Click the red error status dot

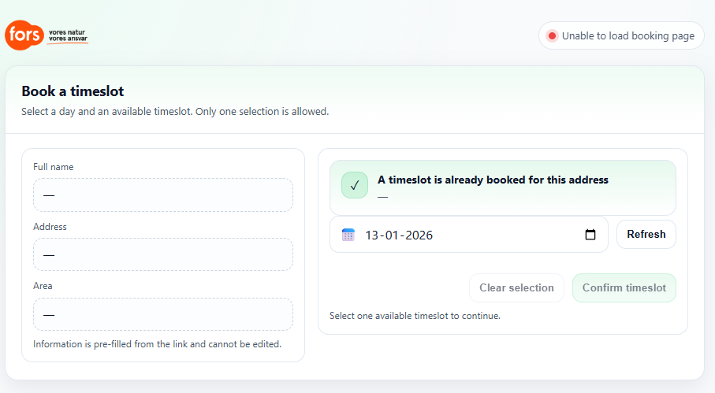pos(552,35)
